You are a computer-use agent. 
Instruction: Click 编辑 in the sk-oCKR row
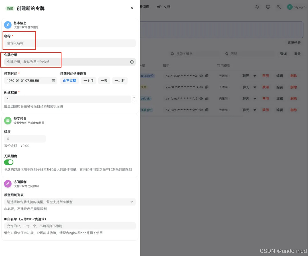[x=279, y=76]
